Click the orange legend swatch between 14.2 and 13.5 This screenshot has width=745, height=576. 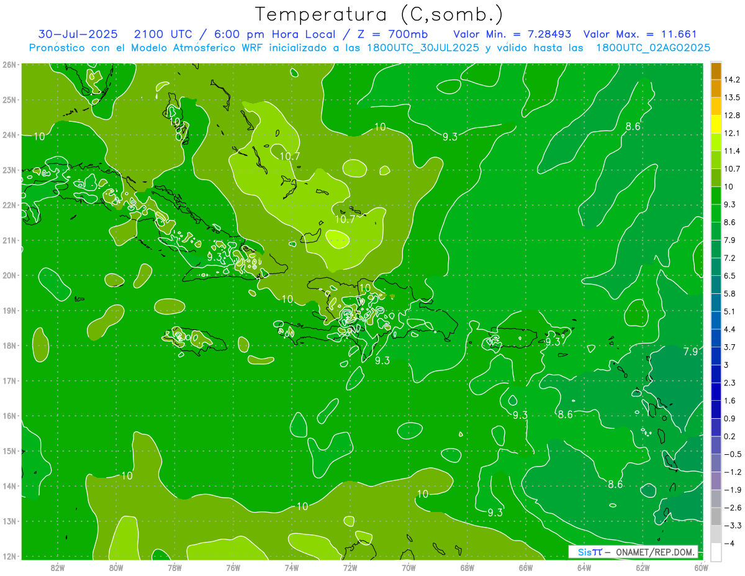coord(716,89)
